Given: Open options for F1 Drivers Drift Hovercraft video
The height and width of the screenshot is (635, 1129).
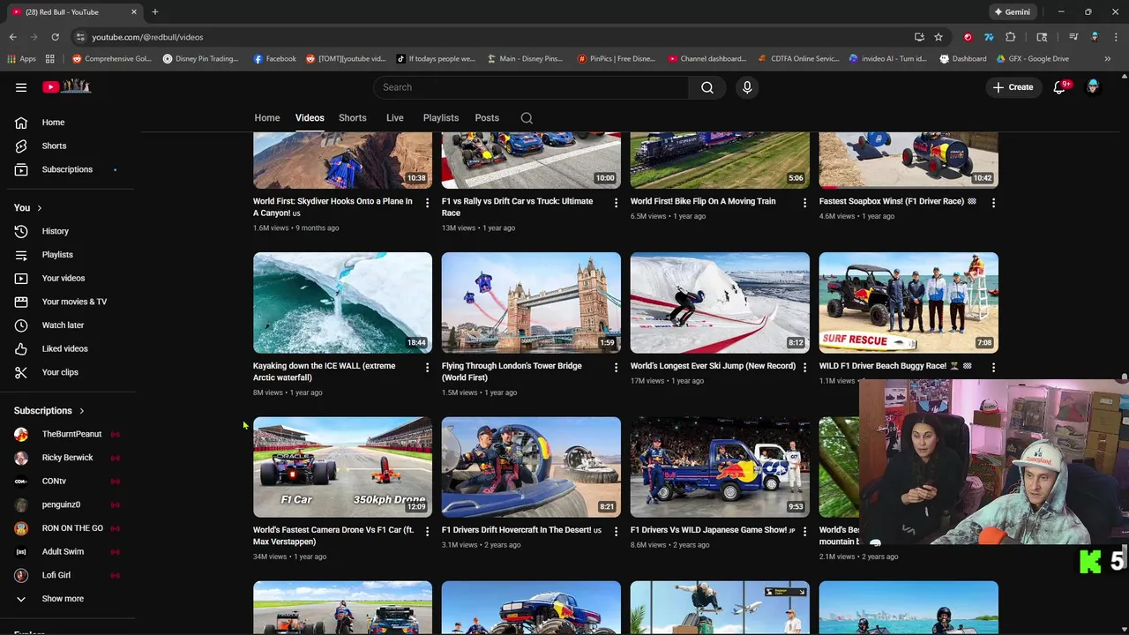Looking at the screenshot, I should pos(616,532).
